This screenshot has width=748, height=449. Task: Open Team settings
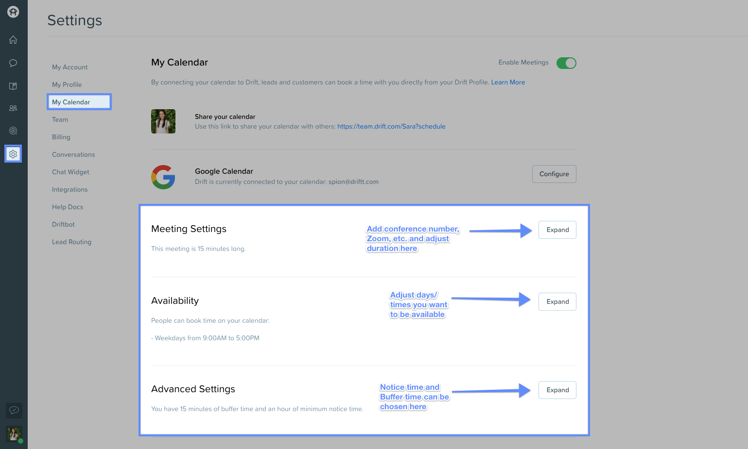coord(60,120)
